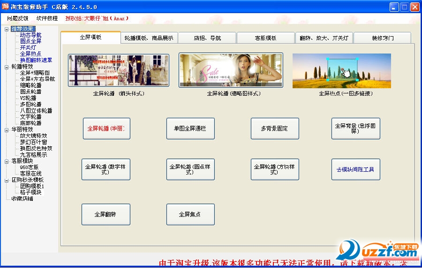Open the 软件教程 menu item
This screenshot has height=268, width=422.
47,18
